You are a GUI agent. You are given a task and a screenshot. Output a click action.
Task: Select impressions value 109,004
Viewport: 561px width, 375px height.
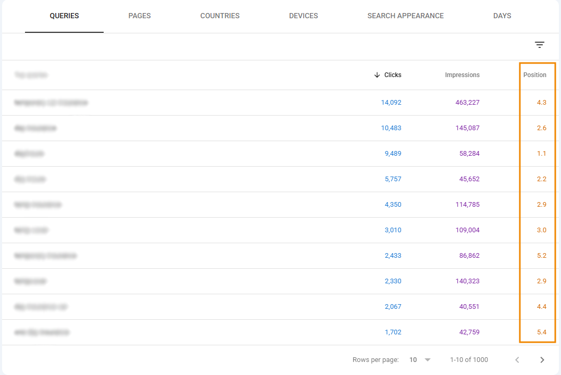click(467, 230)
